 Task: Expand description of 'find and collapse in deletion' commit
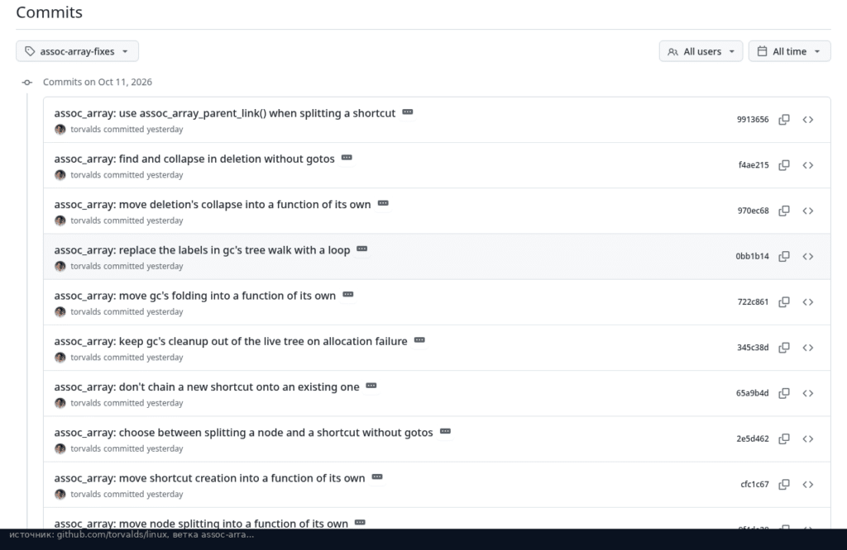(x=347, y=158)
